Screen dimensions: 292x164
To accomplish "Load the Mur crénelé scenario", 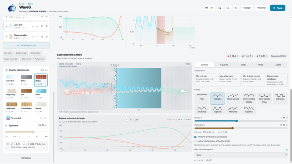I will point(205,80).
